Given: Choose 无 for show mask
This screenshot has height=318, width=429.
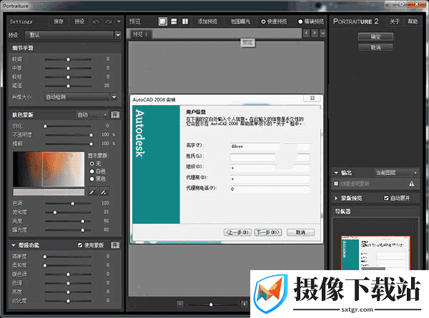Looking at the screenshot, I should pyautogui.click(x=92, y=164).
